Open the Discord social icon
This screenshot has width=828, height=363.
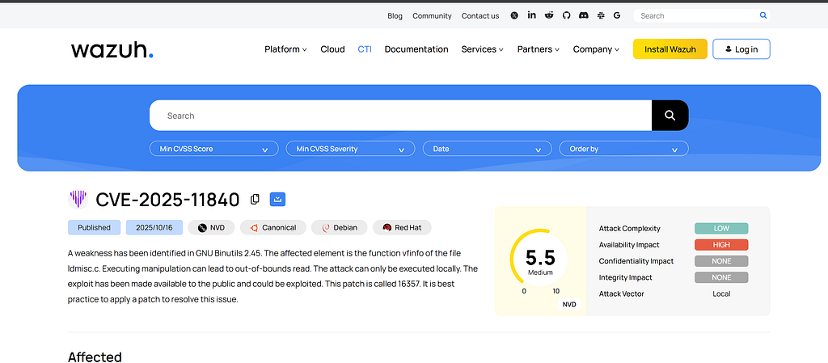[x=584, y=16]
